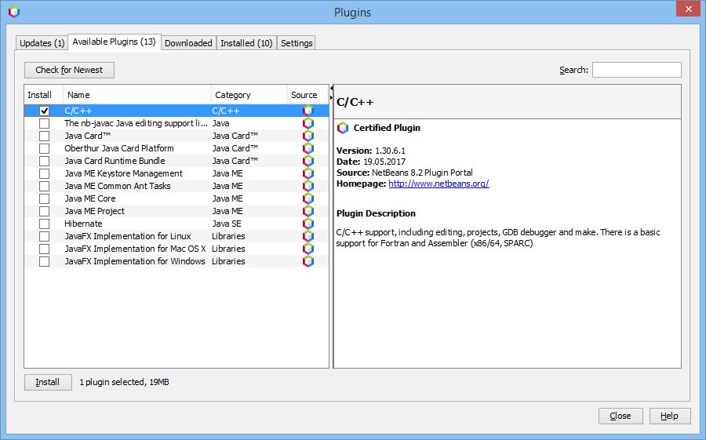Sort plugins by Category column header

pyautogui.click(x=248, y=95)
